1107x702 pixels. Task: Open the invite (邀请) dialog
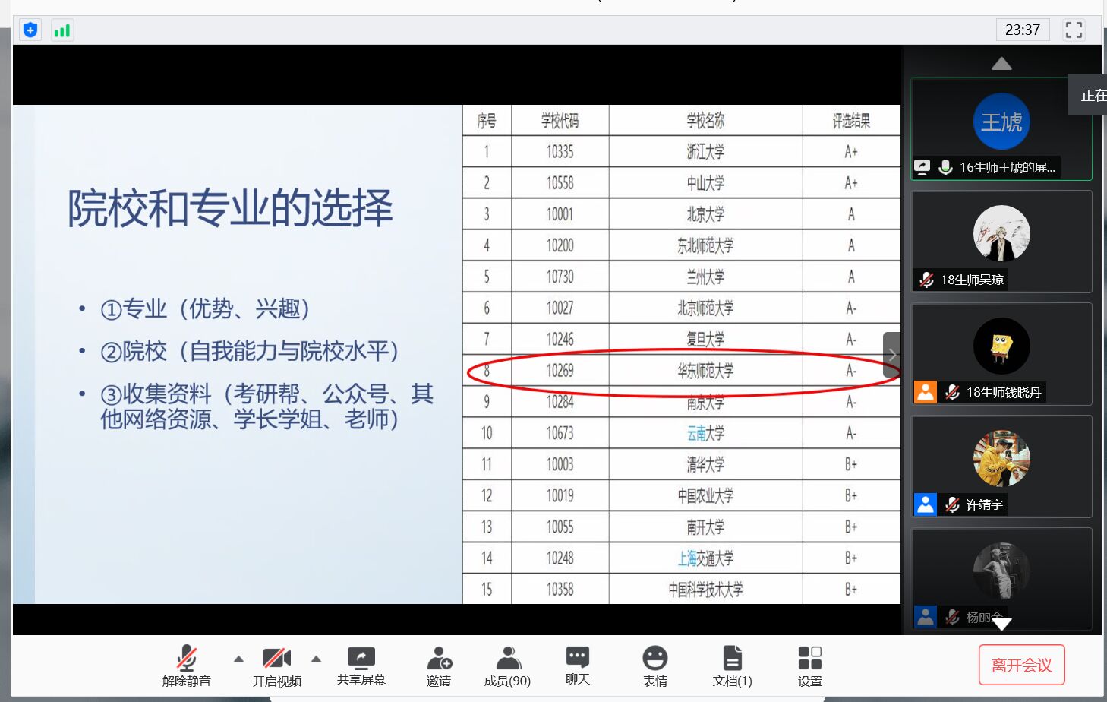tap(439, 665)
